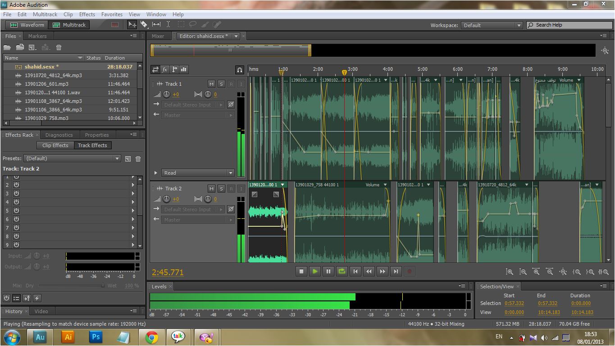Select the Move tool in toolbar

[x=132, y=25]
